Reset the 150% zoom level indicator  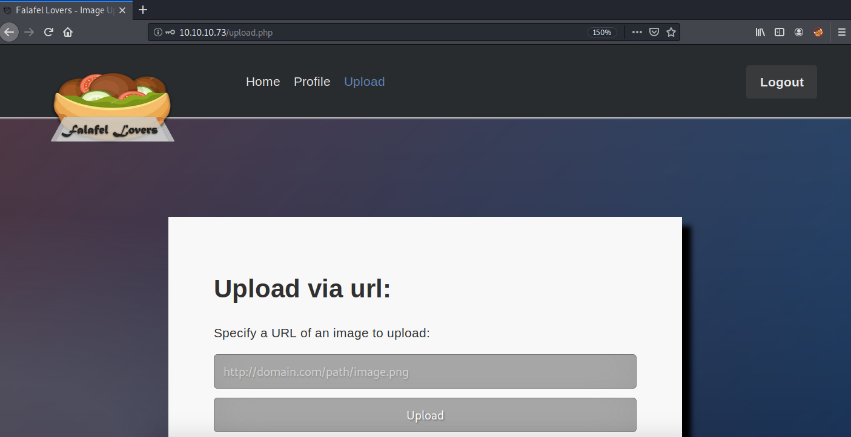pos(602,33)
